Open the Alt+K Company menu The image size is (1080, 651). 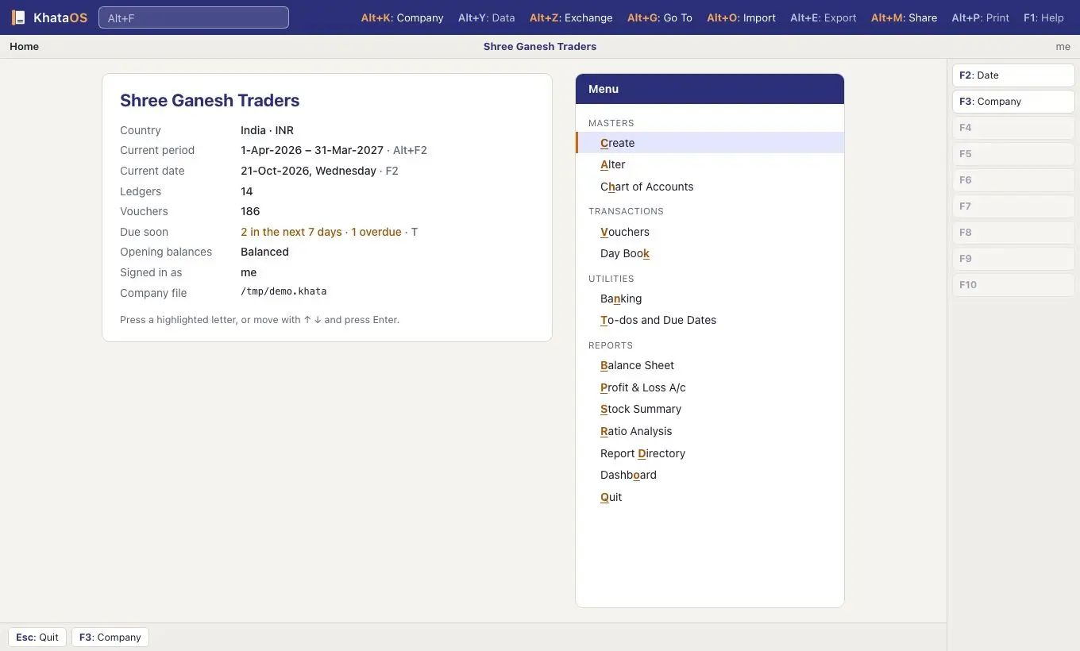tap(402, 17)
